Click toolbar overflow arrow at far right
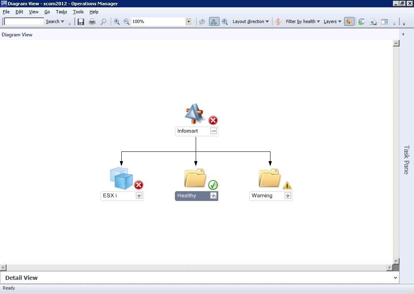This screenshot has width=414, height=294. [404, 24]
